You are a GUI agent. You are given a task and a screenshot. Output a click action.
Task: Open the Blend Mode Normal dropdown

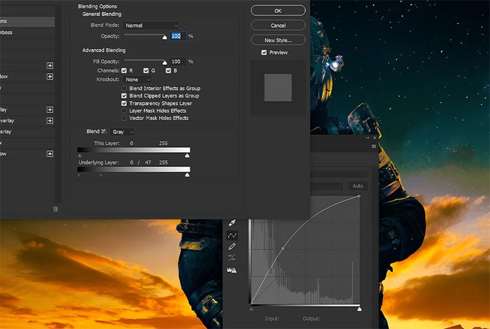[x=152, y=26]
